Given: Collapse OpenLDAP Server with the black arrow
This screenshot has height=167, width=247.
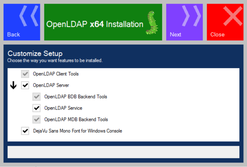Looking at the screenshot, I should coord(13,86).
